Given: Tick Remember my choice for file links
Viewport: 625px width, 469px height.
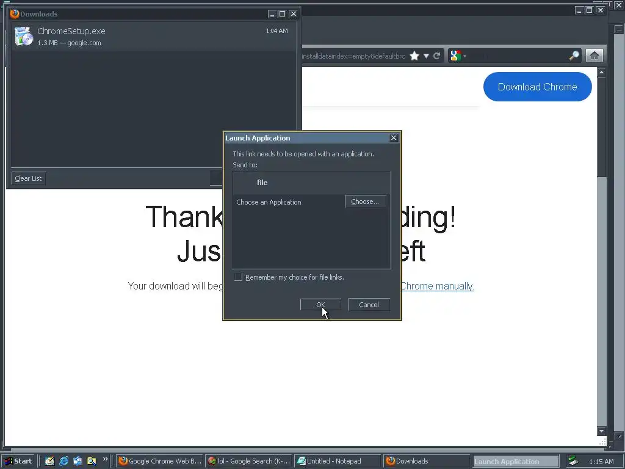Looking at the screenshot, I should click(239, 277).
